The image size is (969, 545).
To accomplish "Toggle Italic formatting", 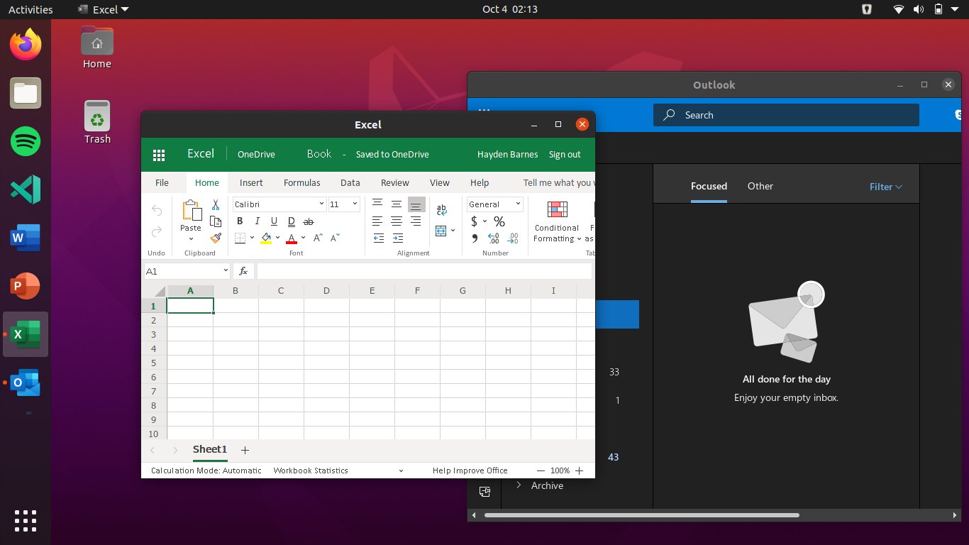I will click(x=257, y=221).
